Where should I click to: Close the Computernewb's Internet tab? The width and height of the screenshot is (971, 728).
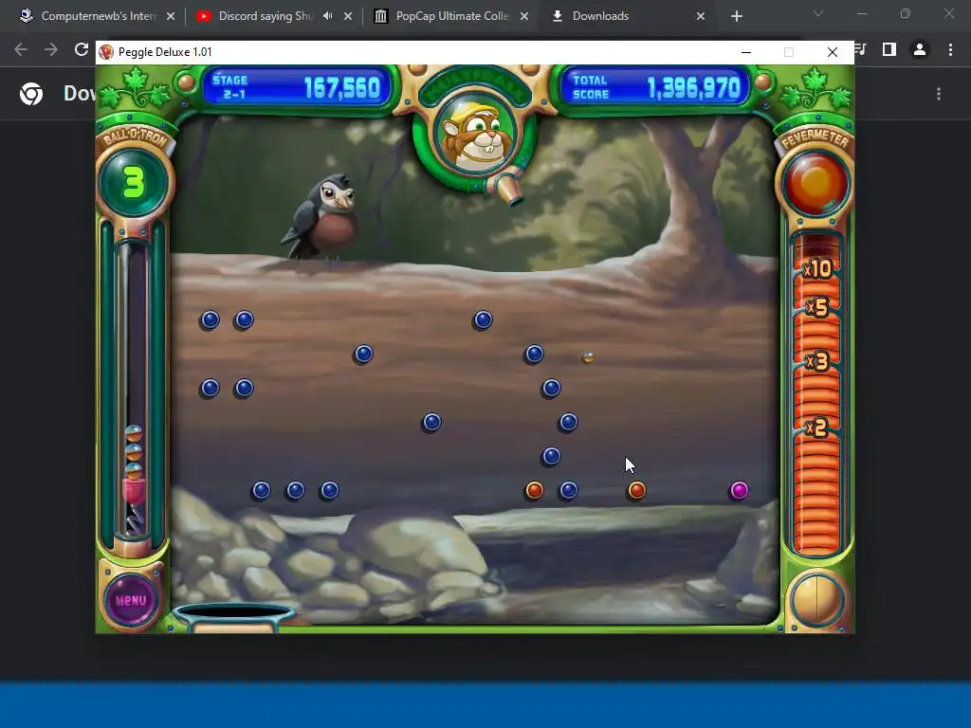[171, 17]
